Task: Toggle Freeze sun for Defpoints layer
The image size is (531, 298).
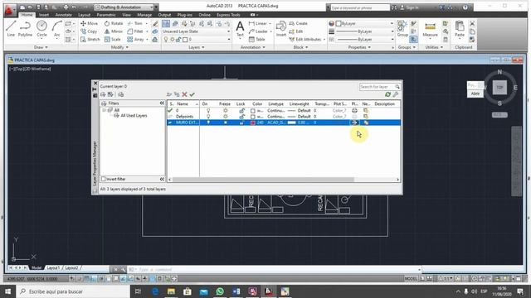Action: [x=225, y=117]
